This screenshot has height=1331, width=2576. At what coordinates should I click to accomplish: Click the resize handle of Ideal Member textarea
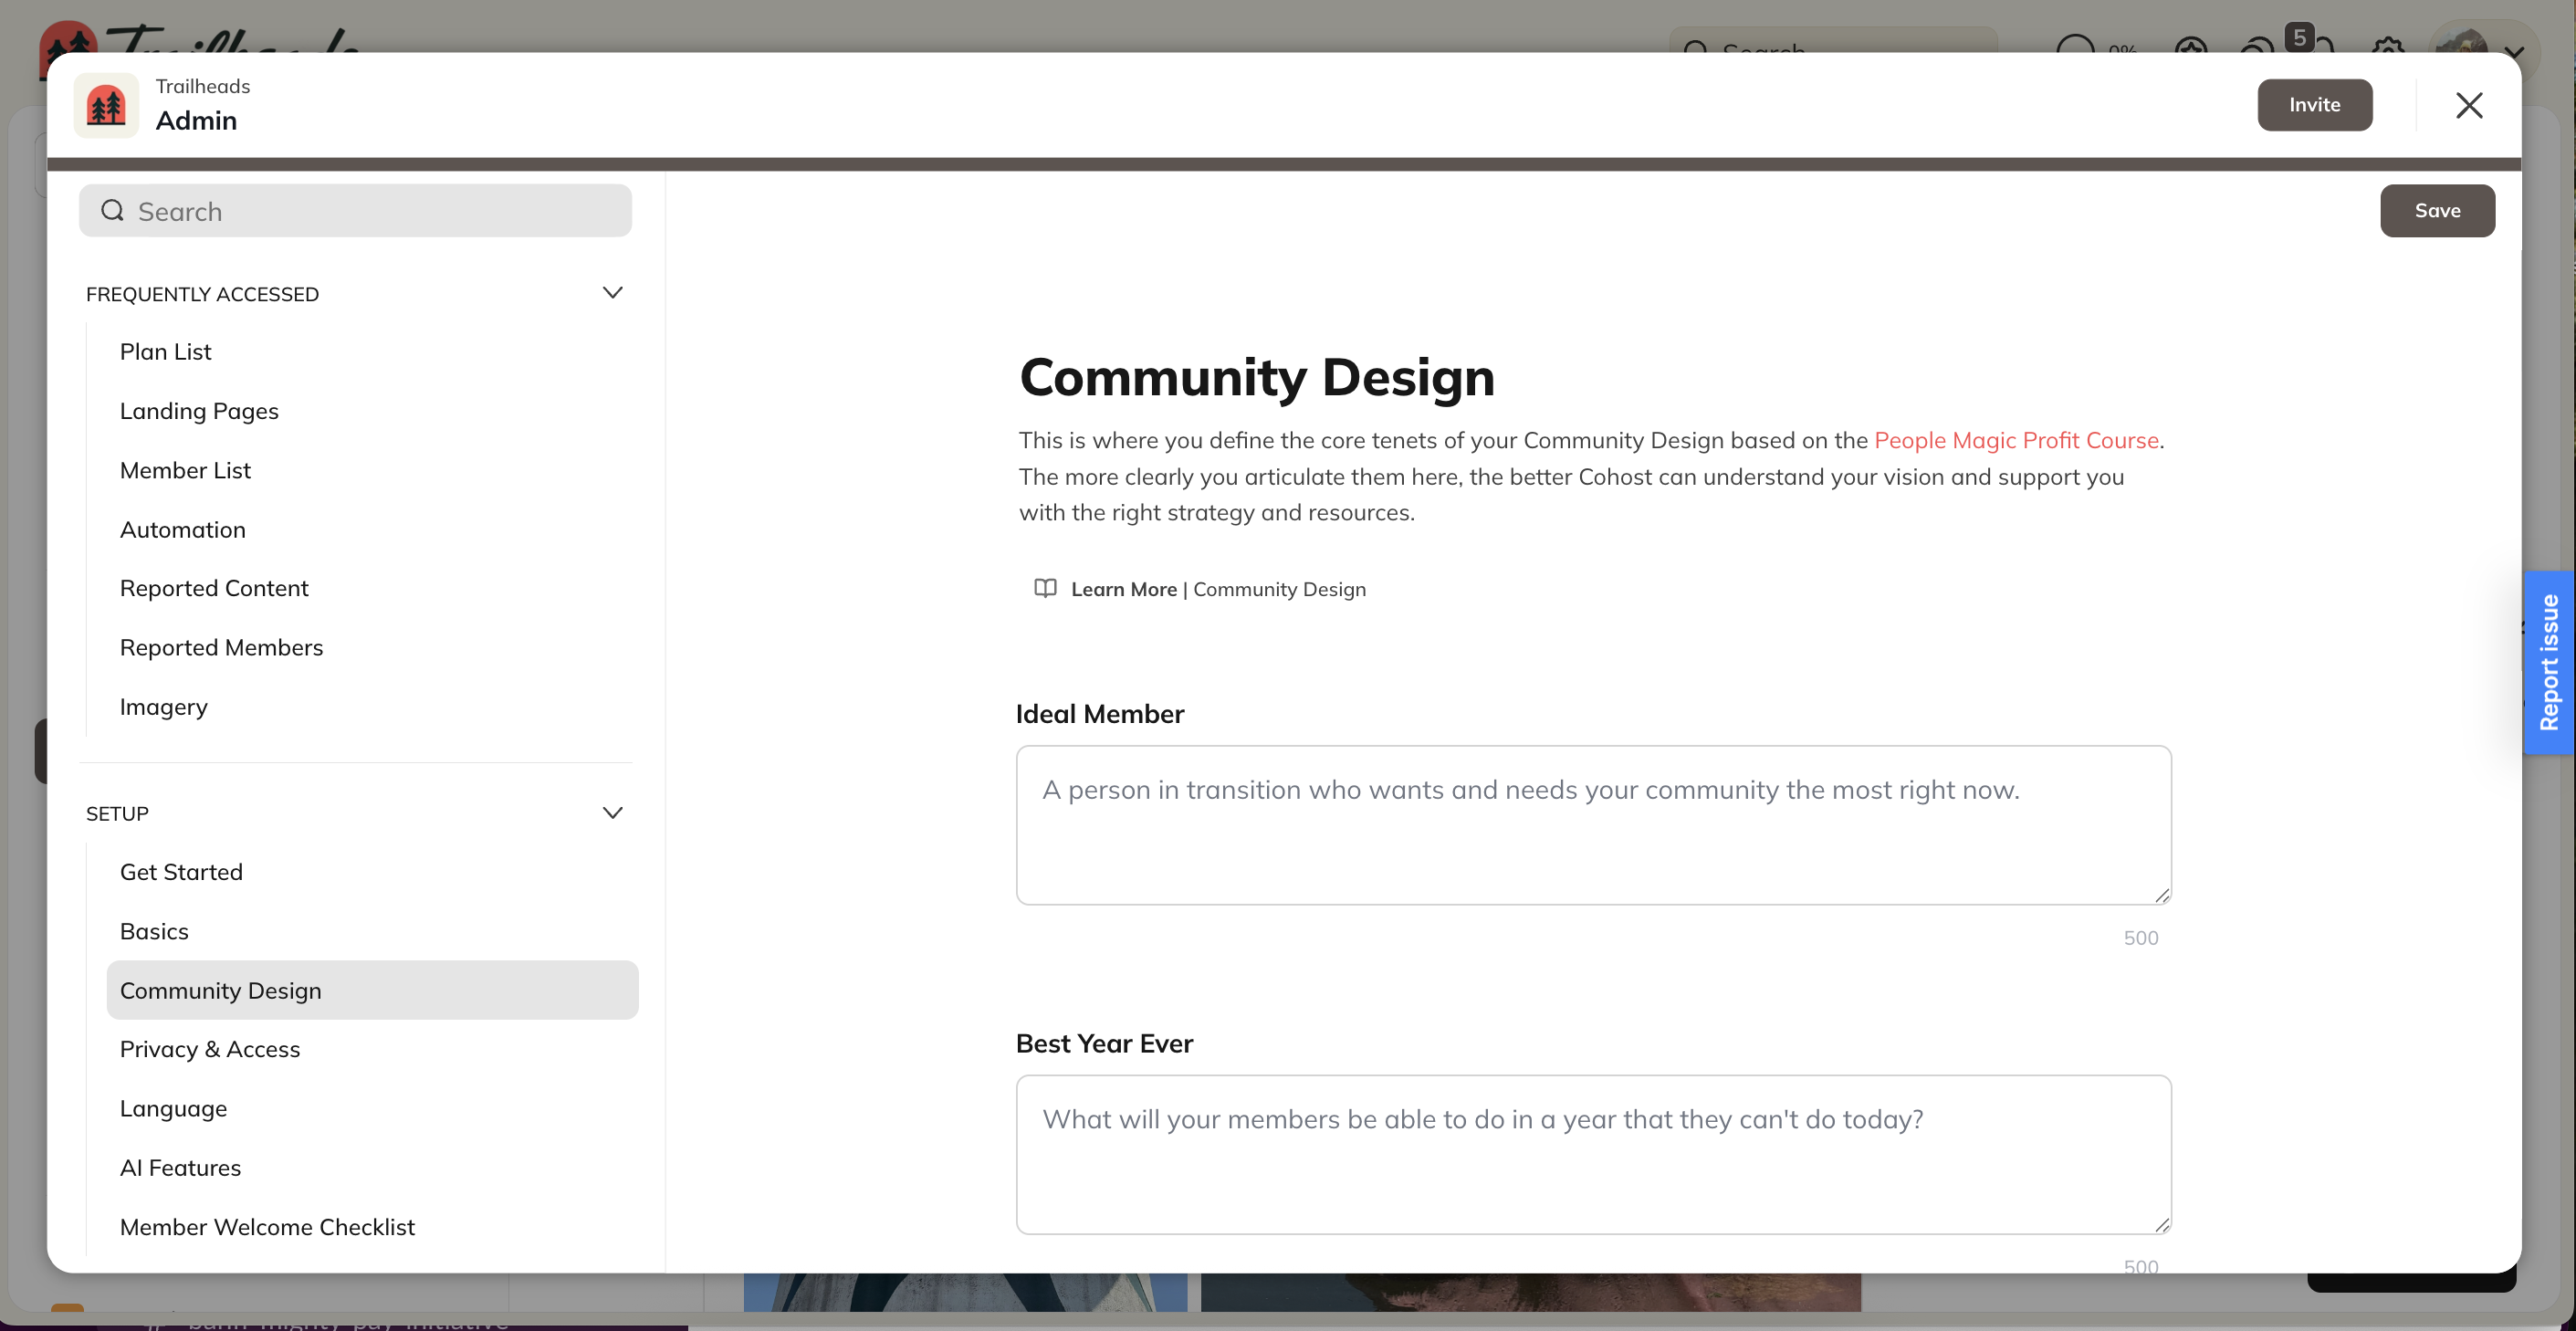2161,895
